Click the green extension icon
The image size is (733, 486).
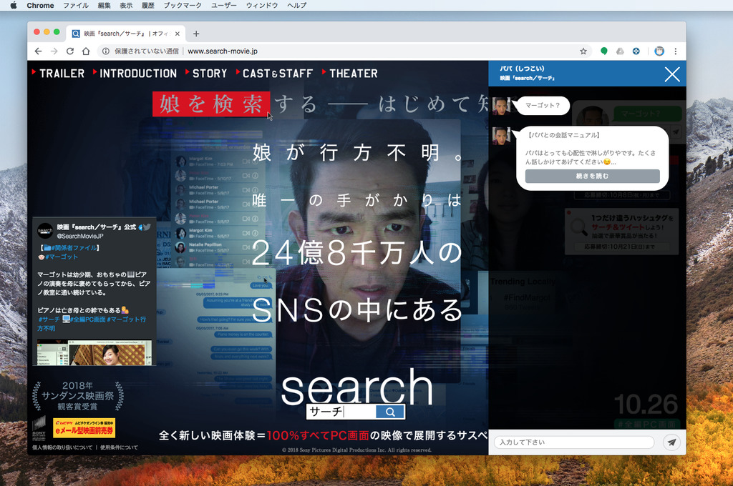coord(604,51)
